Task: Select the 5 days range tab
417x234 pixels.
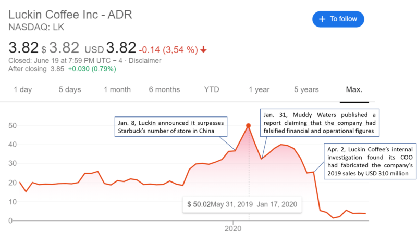Action: (70, 89)
